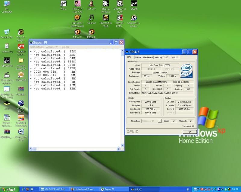
Task: Switch to the SPD tab in CPU-Z
Action: [166, 57]
